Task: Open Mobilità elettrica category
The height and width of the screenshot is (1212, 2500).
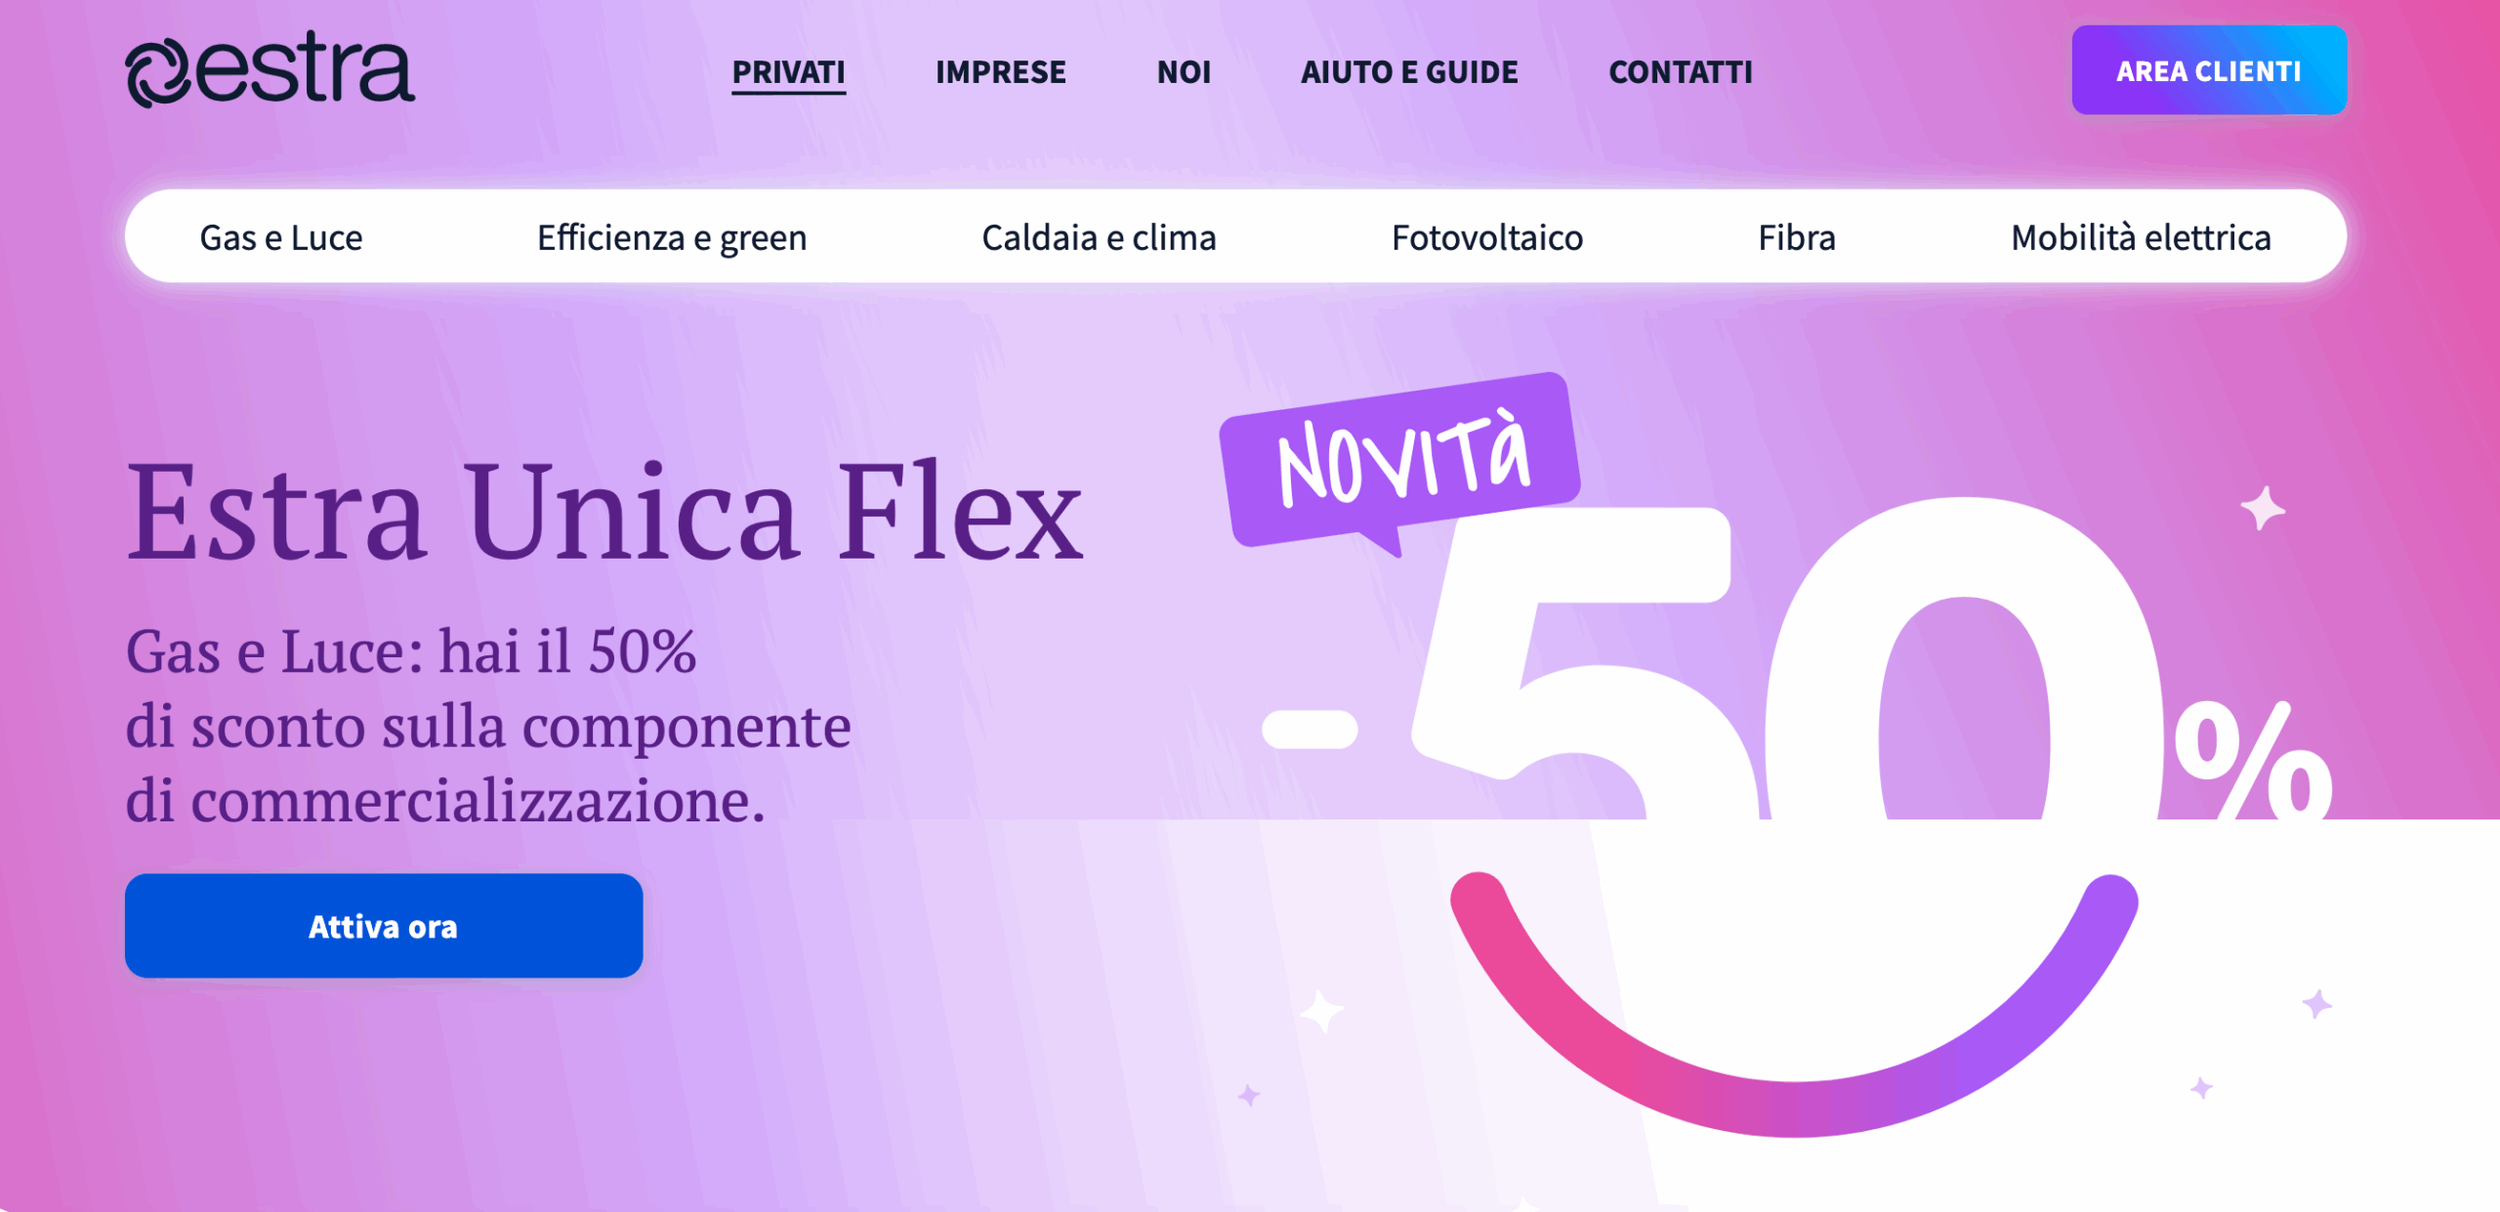Action: coord(2141,237)
